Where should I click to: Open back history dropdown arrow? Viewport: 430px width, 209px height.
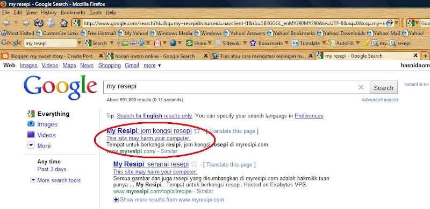point(16,23)
